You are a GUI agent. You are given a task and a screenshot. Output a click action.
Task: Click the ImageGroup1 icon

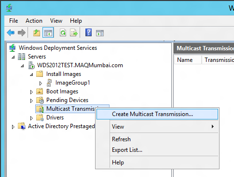(x=49, y=83)
